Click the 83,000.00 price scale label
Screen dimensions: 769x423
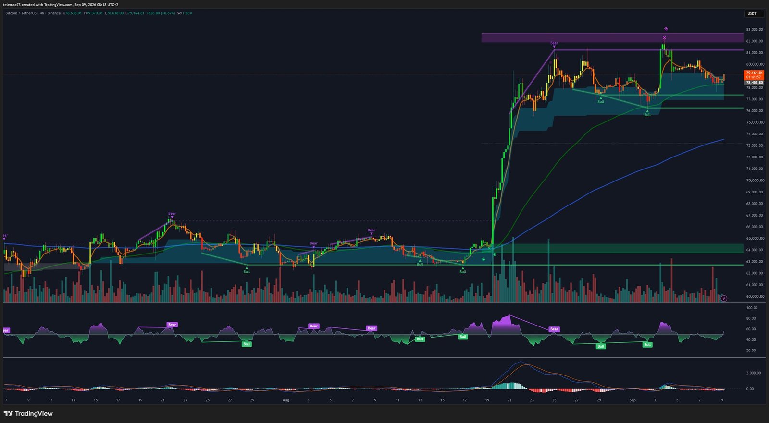point(755,29)
